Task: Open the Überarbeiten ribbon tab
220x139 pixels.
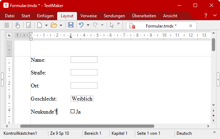Action: 144,16
